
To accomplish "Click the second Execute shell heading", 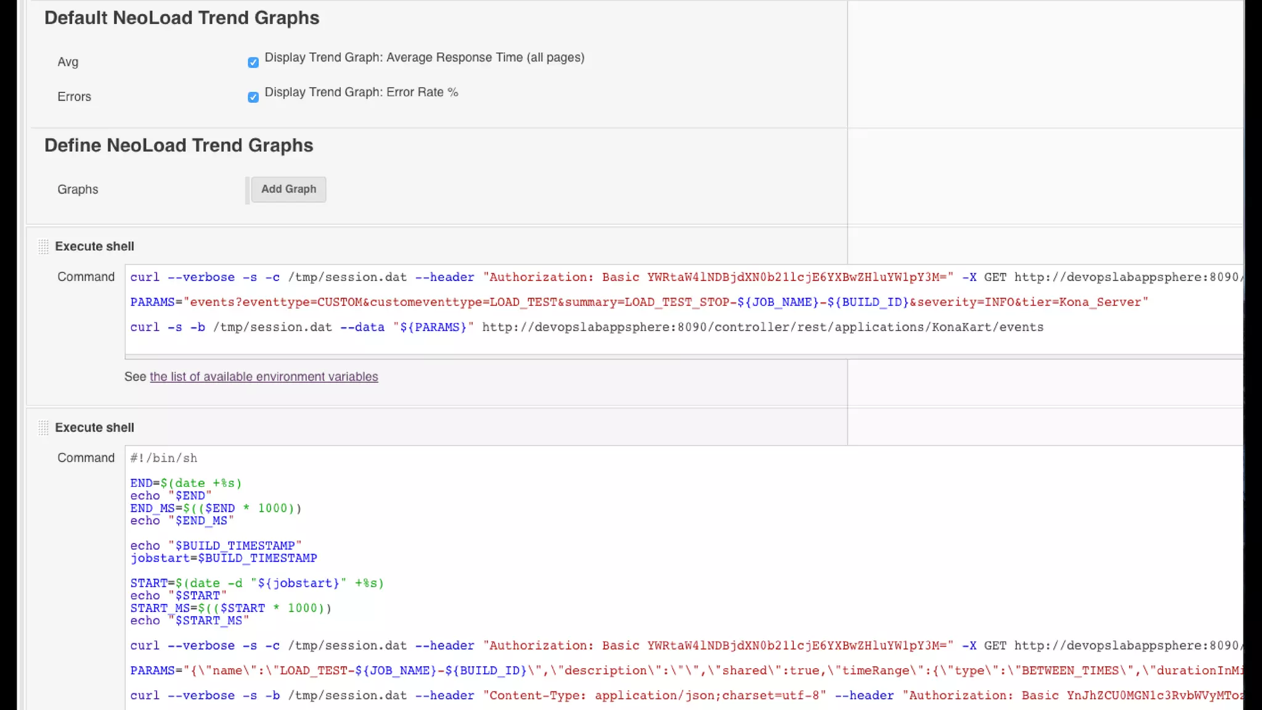I will [x=94, y=428].
